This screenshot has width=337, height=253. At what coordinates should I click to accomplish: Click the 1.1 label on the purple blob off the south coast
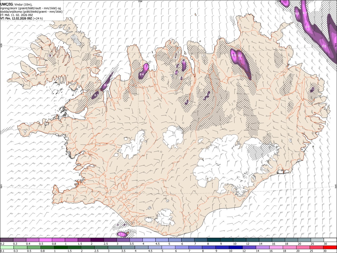pyautogui.click(x=121, y=234)
